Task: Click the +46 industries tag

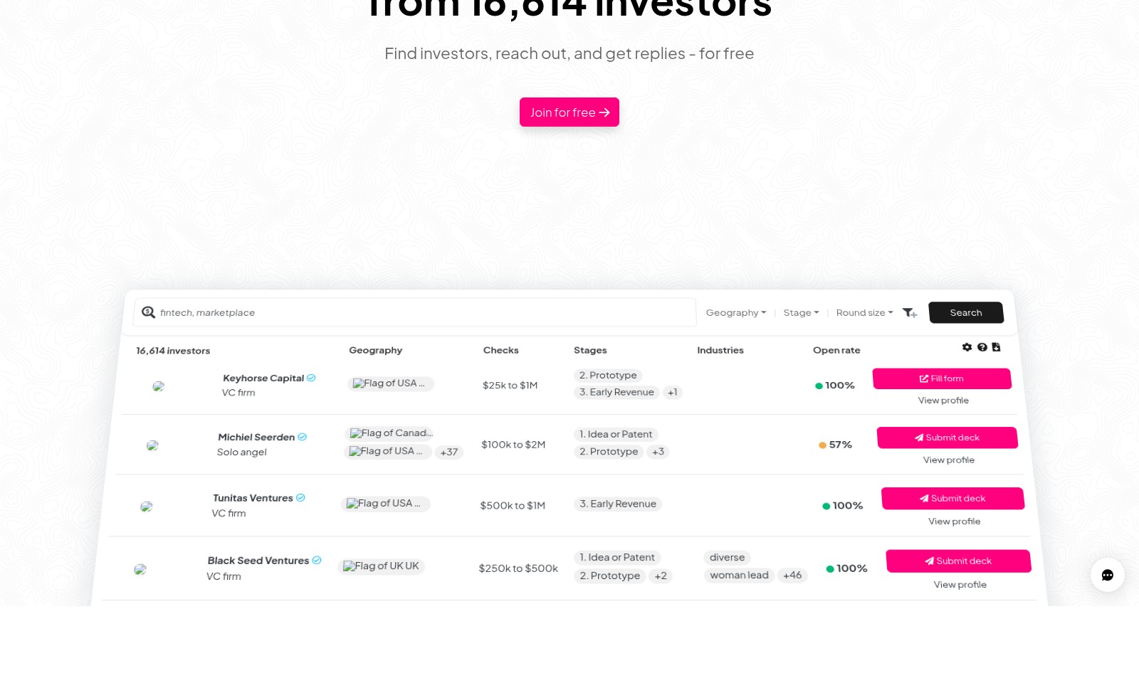Action: click(792, 575)
